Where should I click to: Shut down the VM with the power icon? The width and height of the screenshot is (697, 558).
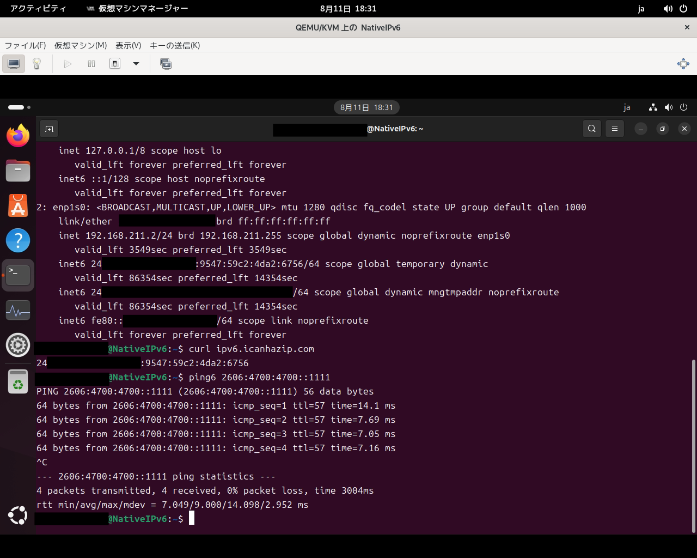114,64
